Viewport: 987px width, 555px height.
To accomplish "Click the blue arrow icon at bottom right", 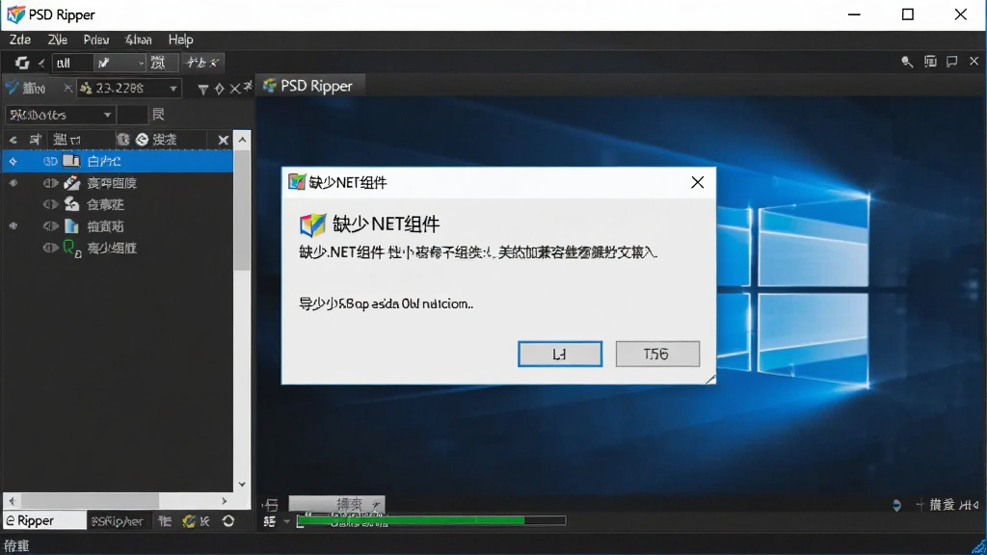I will (x=896, y=505).
